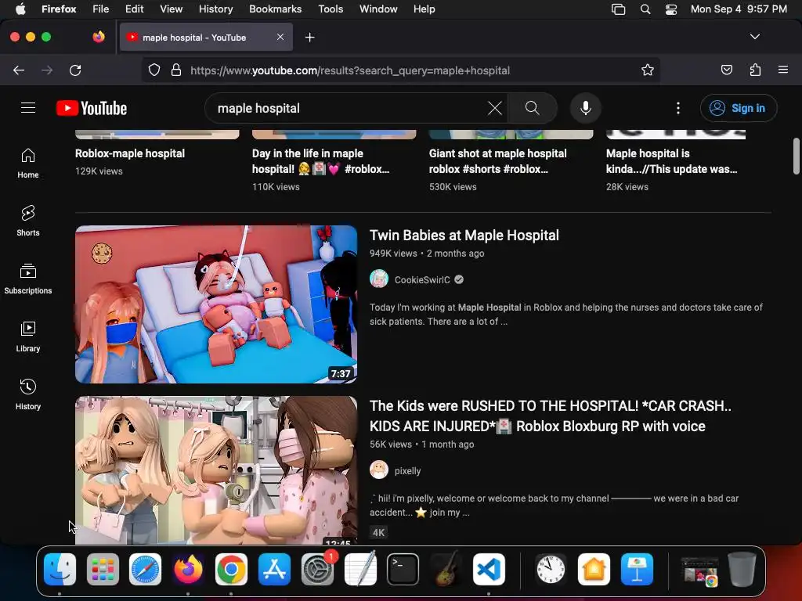The width and height of the screenshot is (802, 601).
Task: Open Google Chrome from the Dock
Action: [231, 569]
